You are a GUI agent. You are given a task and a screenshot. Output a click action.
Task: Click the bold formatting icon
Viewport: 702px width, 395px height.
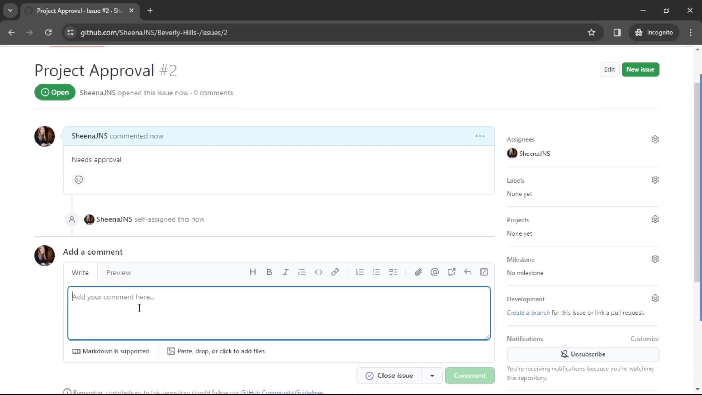(x=269, y=272)
